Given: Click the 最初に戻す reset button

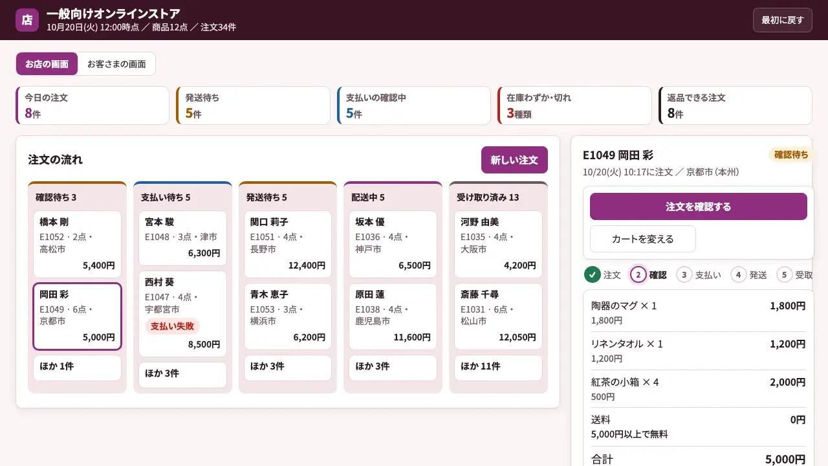Looking at the screenshot, I should click(782, 20).
